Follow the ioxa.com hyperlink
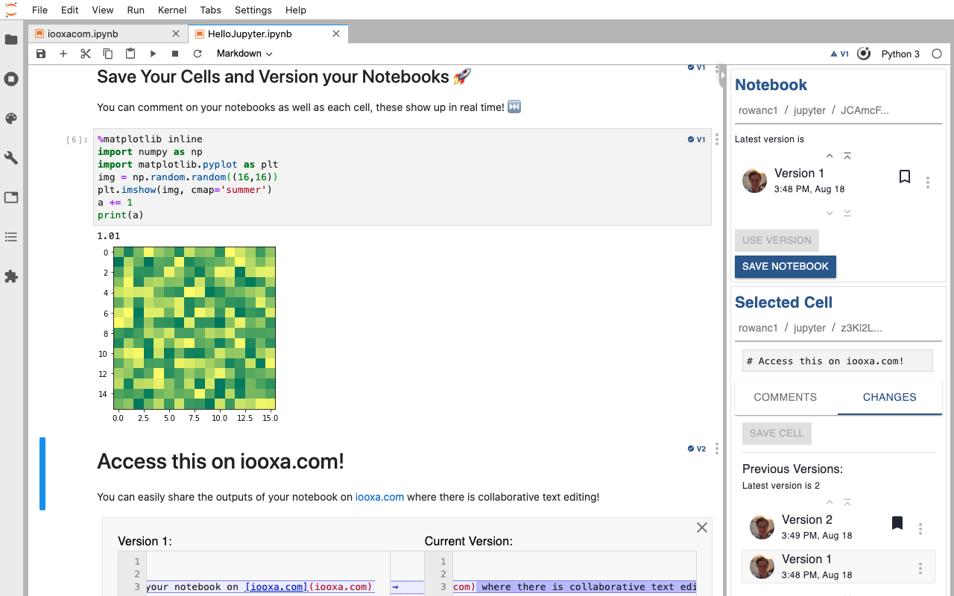The image size is (954, 596). (x=379, y=497)
